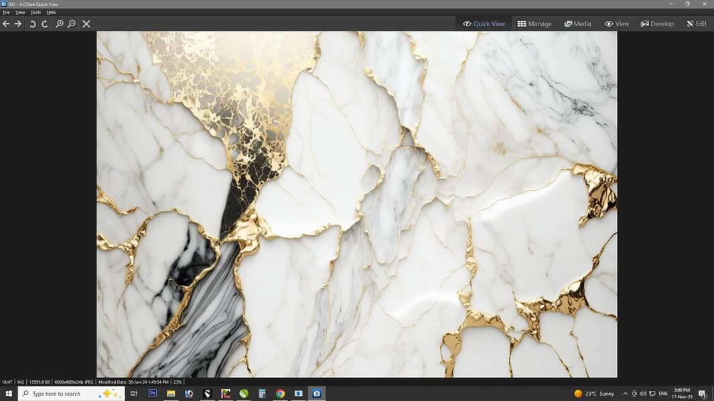Rotate image clockwise
Image resolution: width=714 pixels, height=401 pixels.
pyautogui.click(x=45, y=23)
